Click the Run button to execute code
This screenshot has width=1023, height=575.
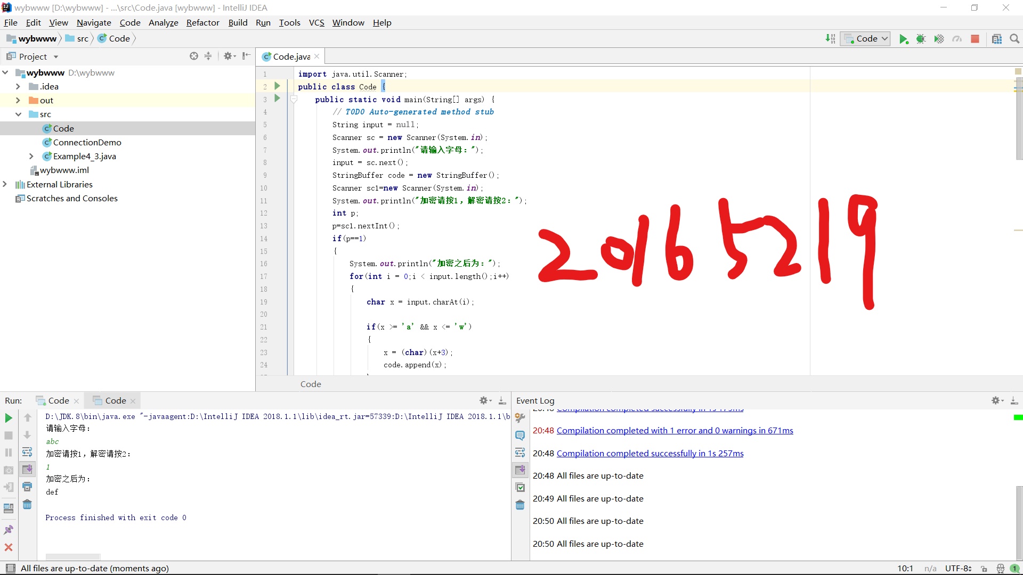click(x=904, y=39)
